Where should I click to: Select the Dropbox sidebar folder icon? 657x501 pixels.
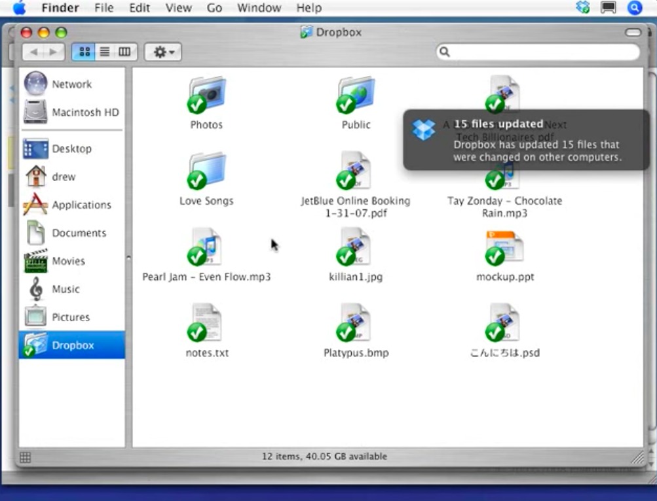coord(35,345)
